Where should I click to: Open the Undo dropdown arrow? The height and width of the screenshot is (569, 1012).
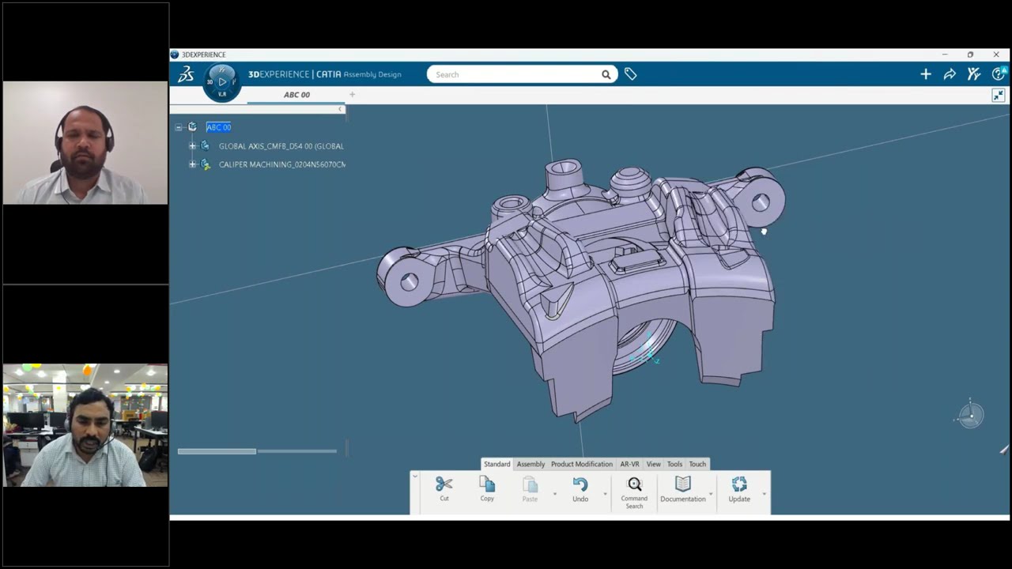click(x=605, y=494)
